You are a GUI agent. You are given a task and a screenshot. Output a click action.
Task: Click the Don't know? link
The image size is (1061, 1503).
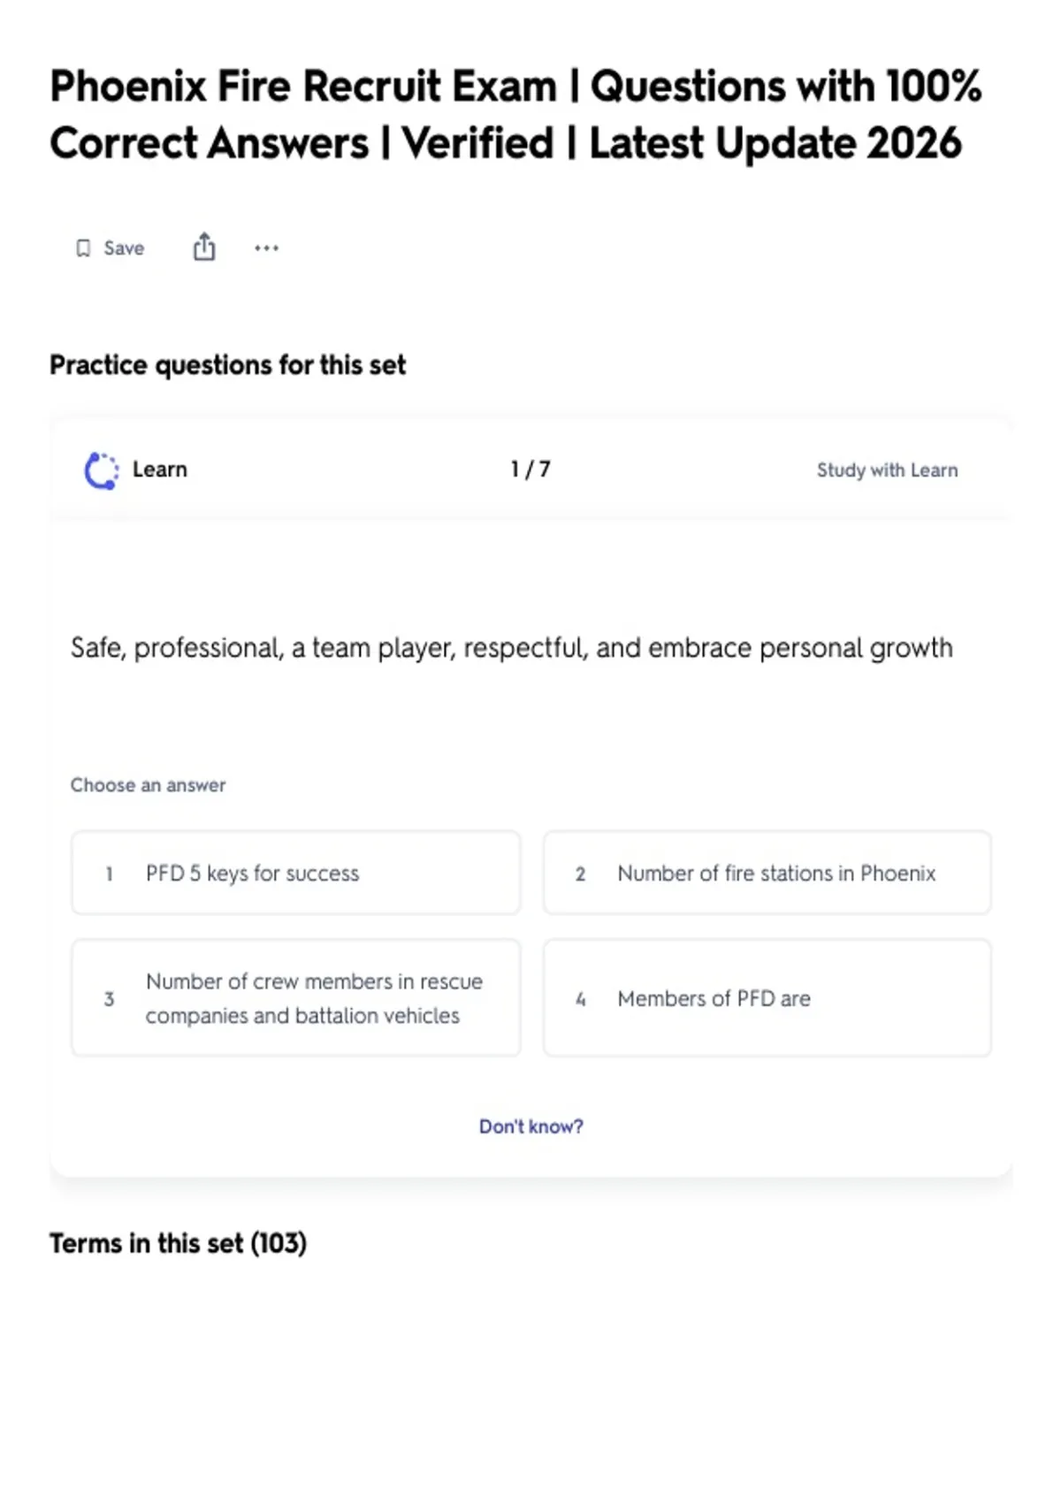[530, 1126]
